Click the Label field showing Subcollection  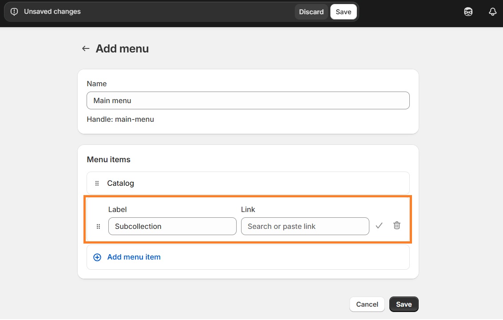coord(172,226)
